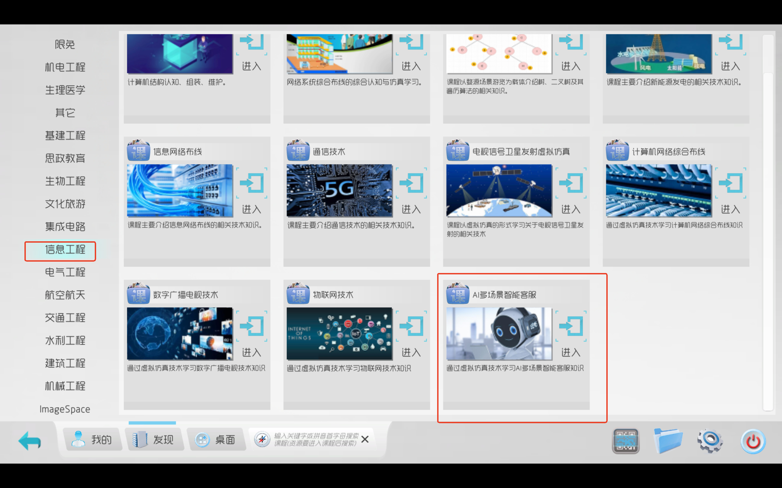Click the enter icon for 物联网技术 course

tap(411, 326)
